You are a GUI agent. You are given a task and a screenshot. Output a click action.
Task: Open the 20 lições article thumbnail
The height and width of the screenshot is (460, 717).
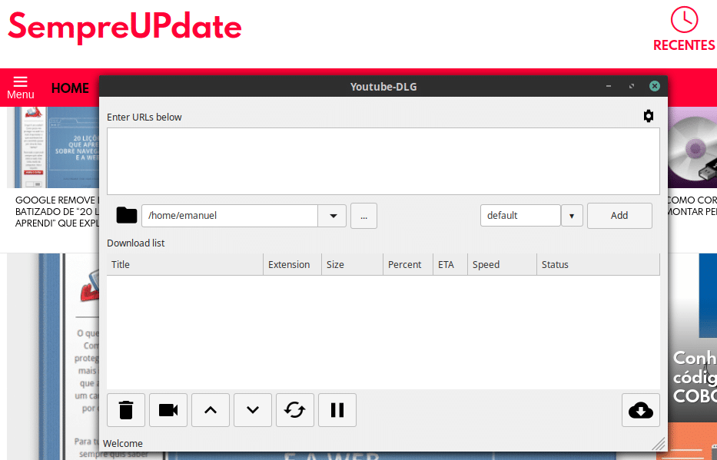coord(53,147)
